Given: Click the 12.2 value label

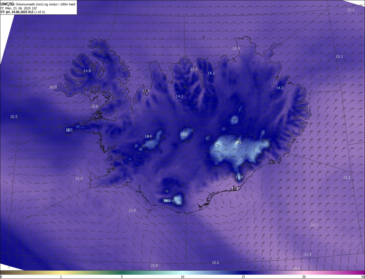Looking at the screenshot, I should 69,130.
